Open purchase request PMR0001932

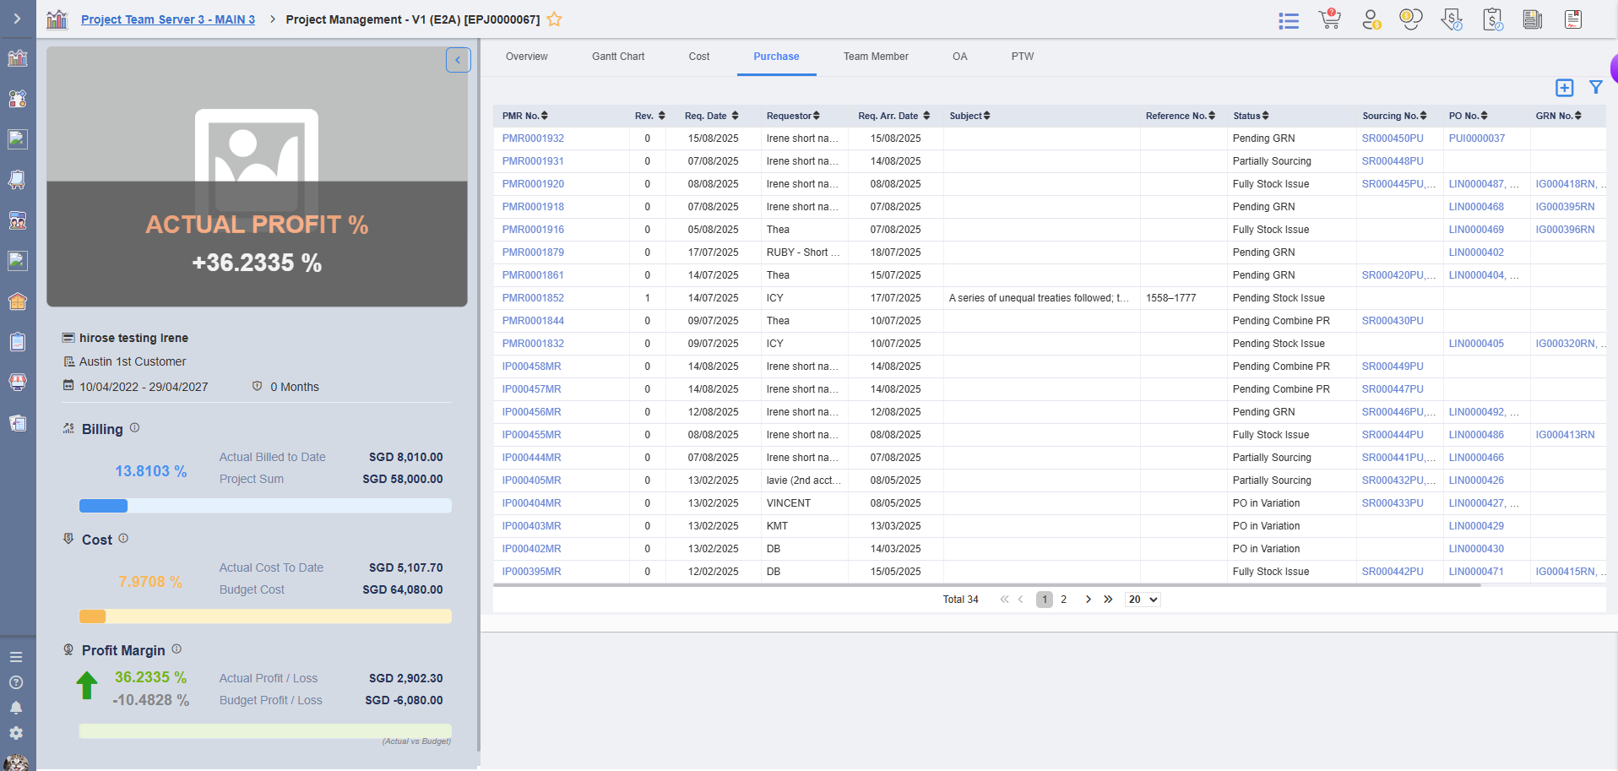(x=533, y=138)
